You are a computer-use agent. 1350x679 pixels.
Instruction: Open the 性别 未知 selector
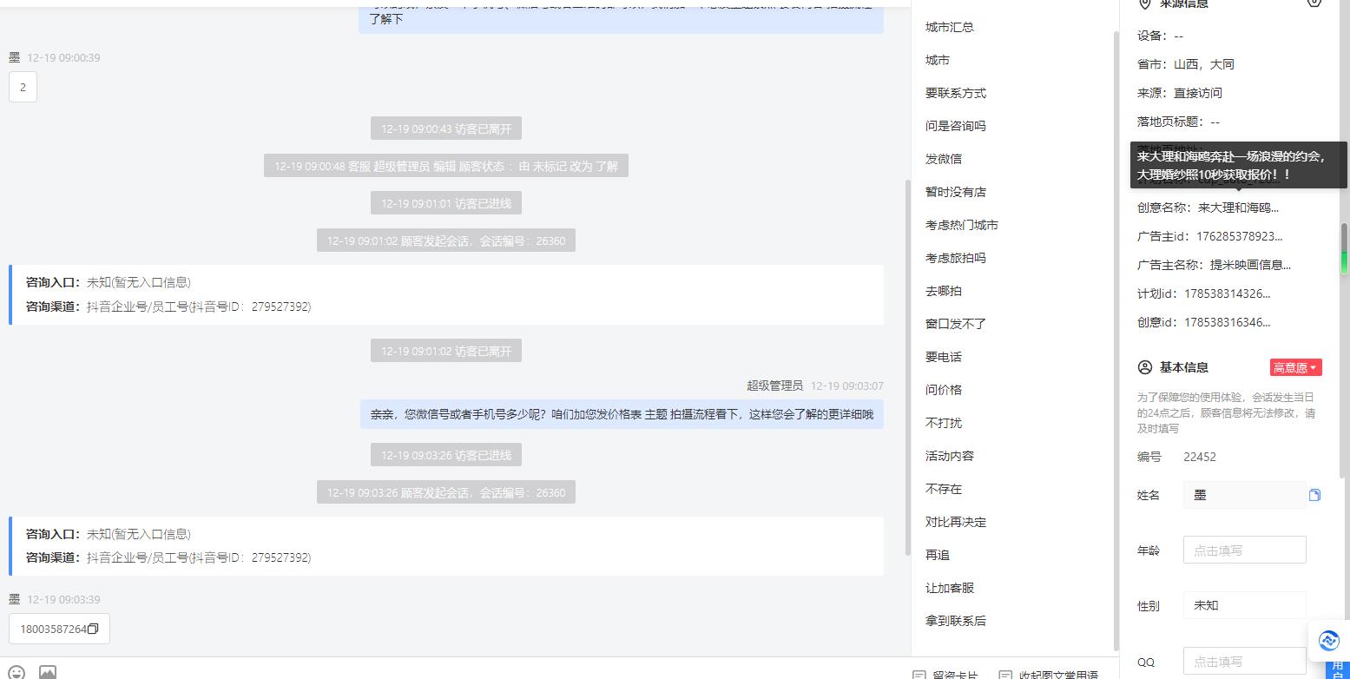pyautogui.click(x=1244, y=605)
